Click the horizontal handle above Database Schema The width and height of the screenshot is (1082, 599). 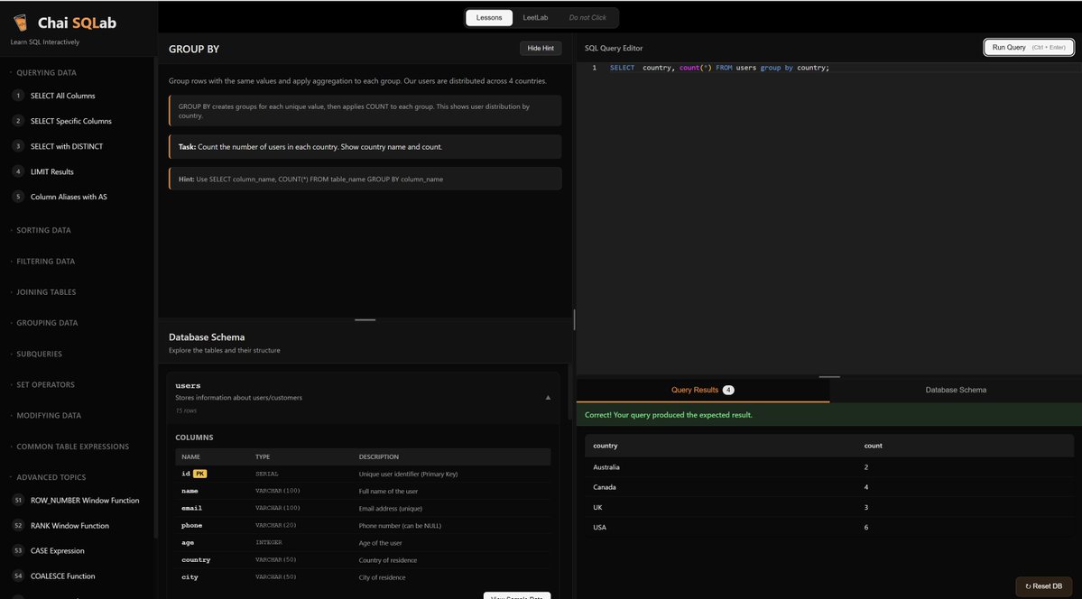pyautogui.click(x=365, y=319)
